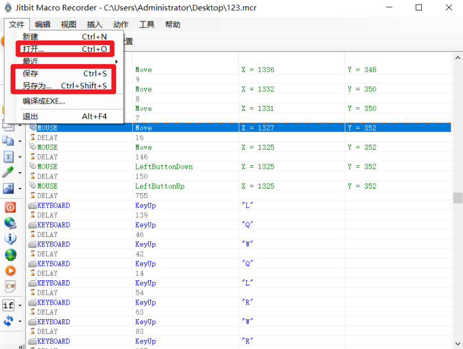Image resolution: width=463 pixels, height=349 pixels.
Task: Select the DELAY 83 row
Action: [x=239, y=332]
